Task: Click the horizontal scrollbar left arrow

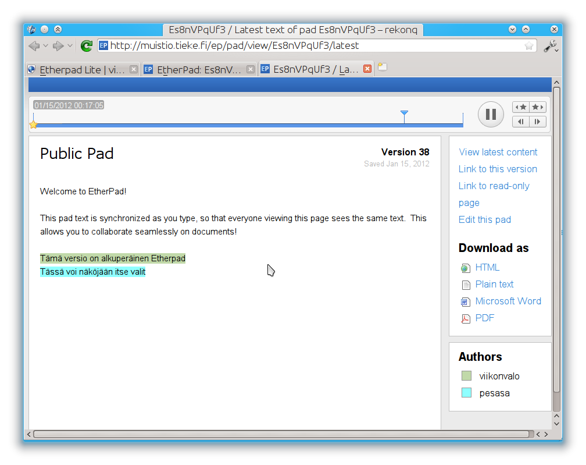Action: pos(29,434)
